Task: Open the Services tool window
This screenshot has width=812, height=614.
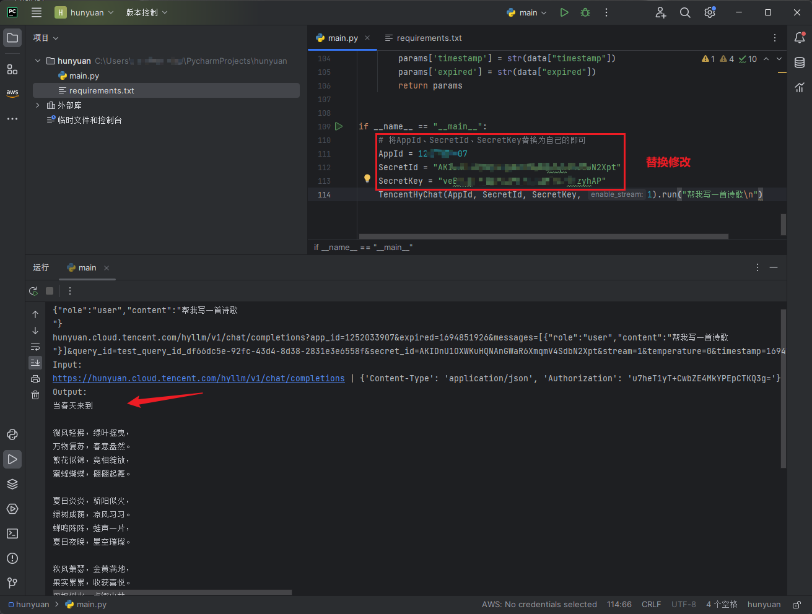Action: pos(12,509)
